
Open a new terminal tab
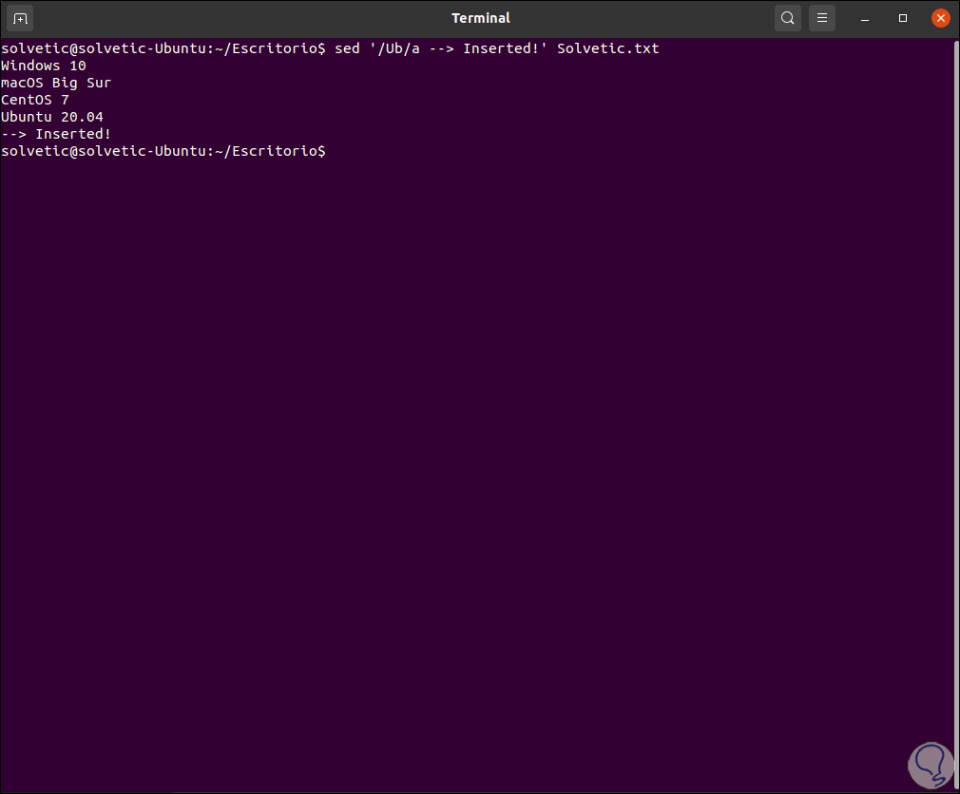[x=20, y=18]
